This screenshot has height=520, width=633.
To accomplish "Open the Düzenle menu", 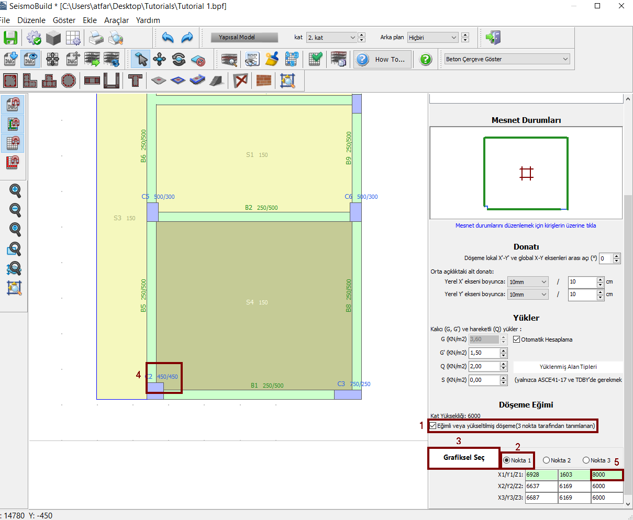I will click(x=31, y=20).
